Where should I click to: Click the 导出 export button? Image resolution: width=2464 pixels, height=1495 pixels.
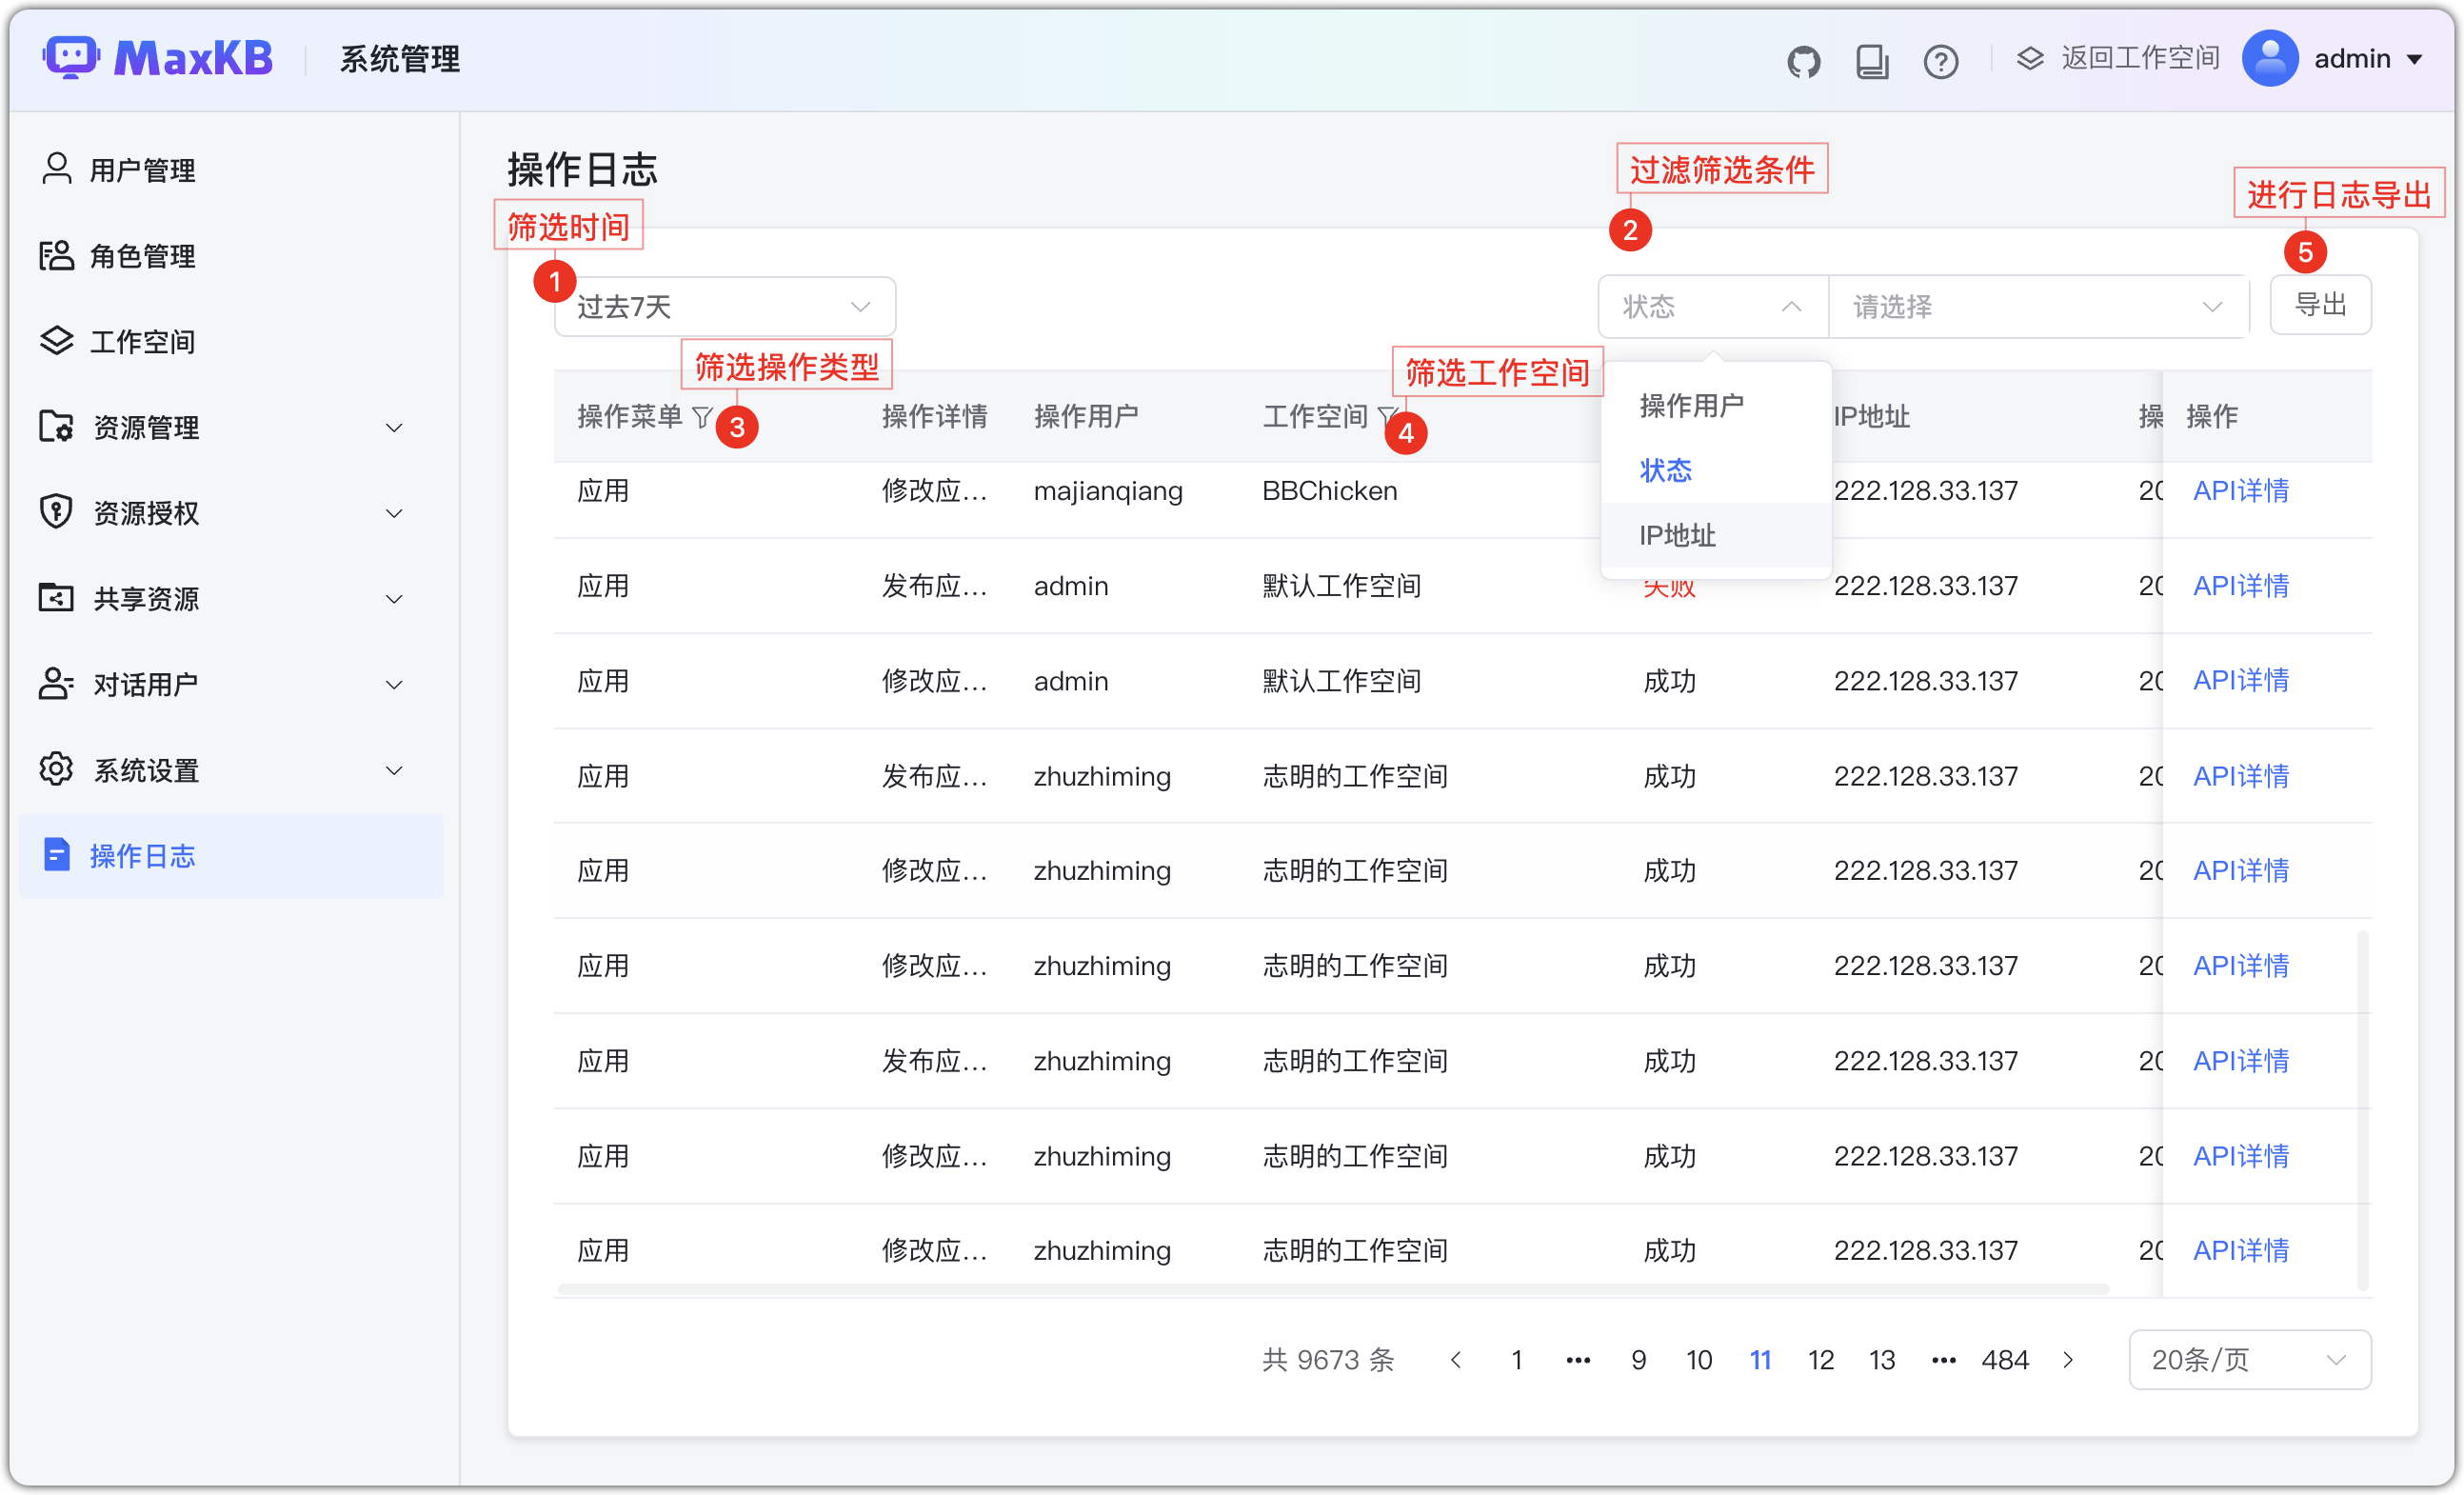click(2320, 304)
